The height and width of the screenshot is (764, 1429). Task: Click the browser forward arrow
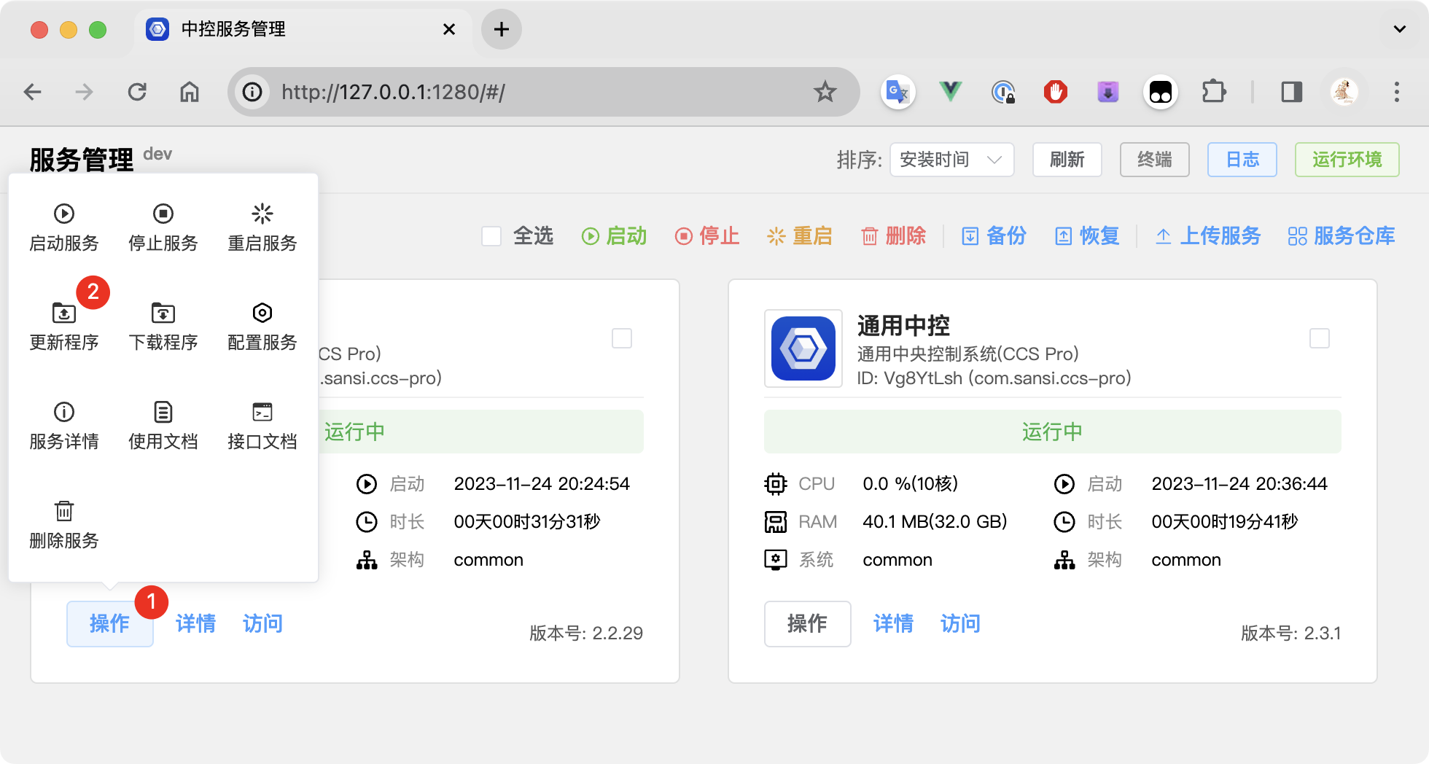pyautogui.click(x=85, y=92)
